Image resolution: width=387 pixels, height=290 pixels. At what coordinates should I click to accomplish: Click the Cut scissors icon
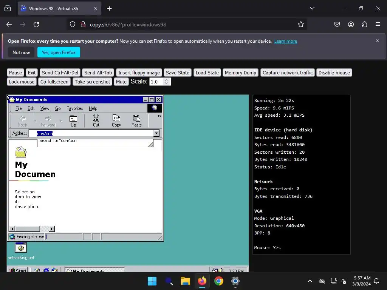point(96,121)
